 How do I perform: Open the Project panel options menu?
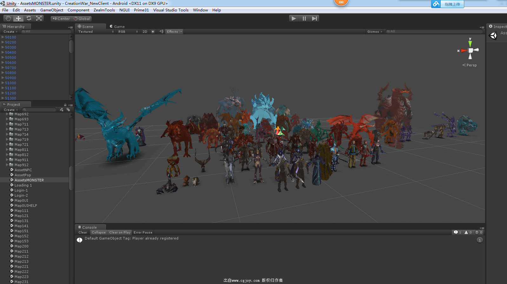70,105
